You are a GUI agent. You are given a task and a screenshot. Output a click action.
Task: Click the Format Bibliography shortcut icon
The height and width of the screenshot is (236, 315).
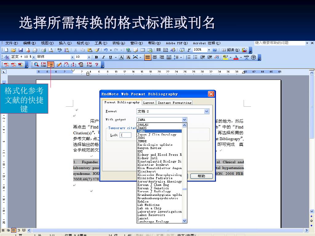point(50,65)
